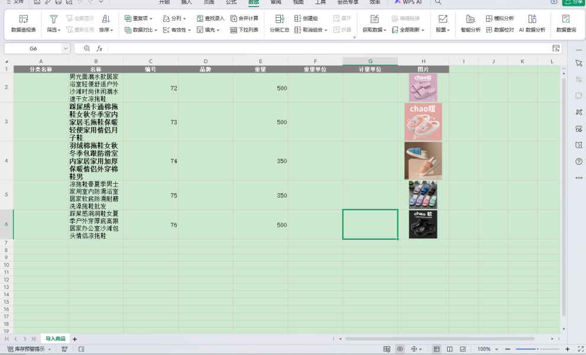Viewport: 586px width, 355px height.
Task: Click the help question mark icon in sidebar
Action: (579, 162)
